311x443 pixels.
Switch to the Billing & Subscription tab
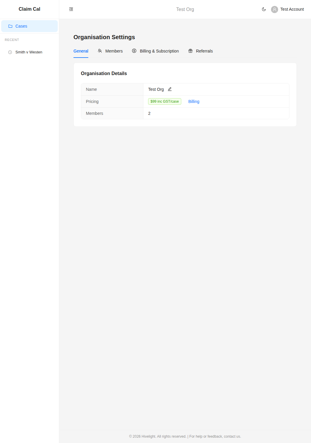(x=159, y=51)
